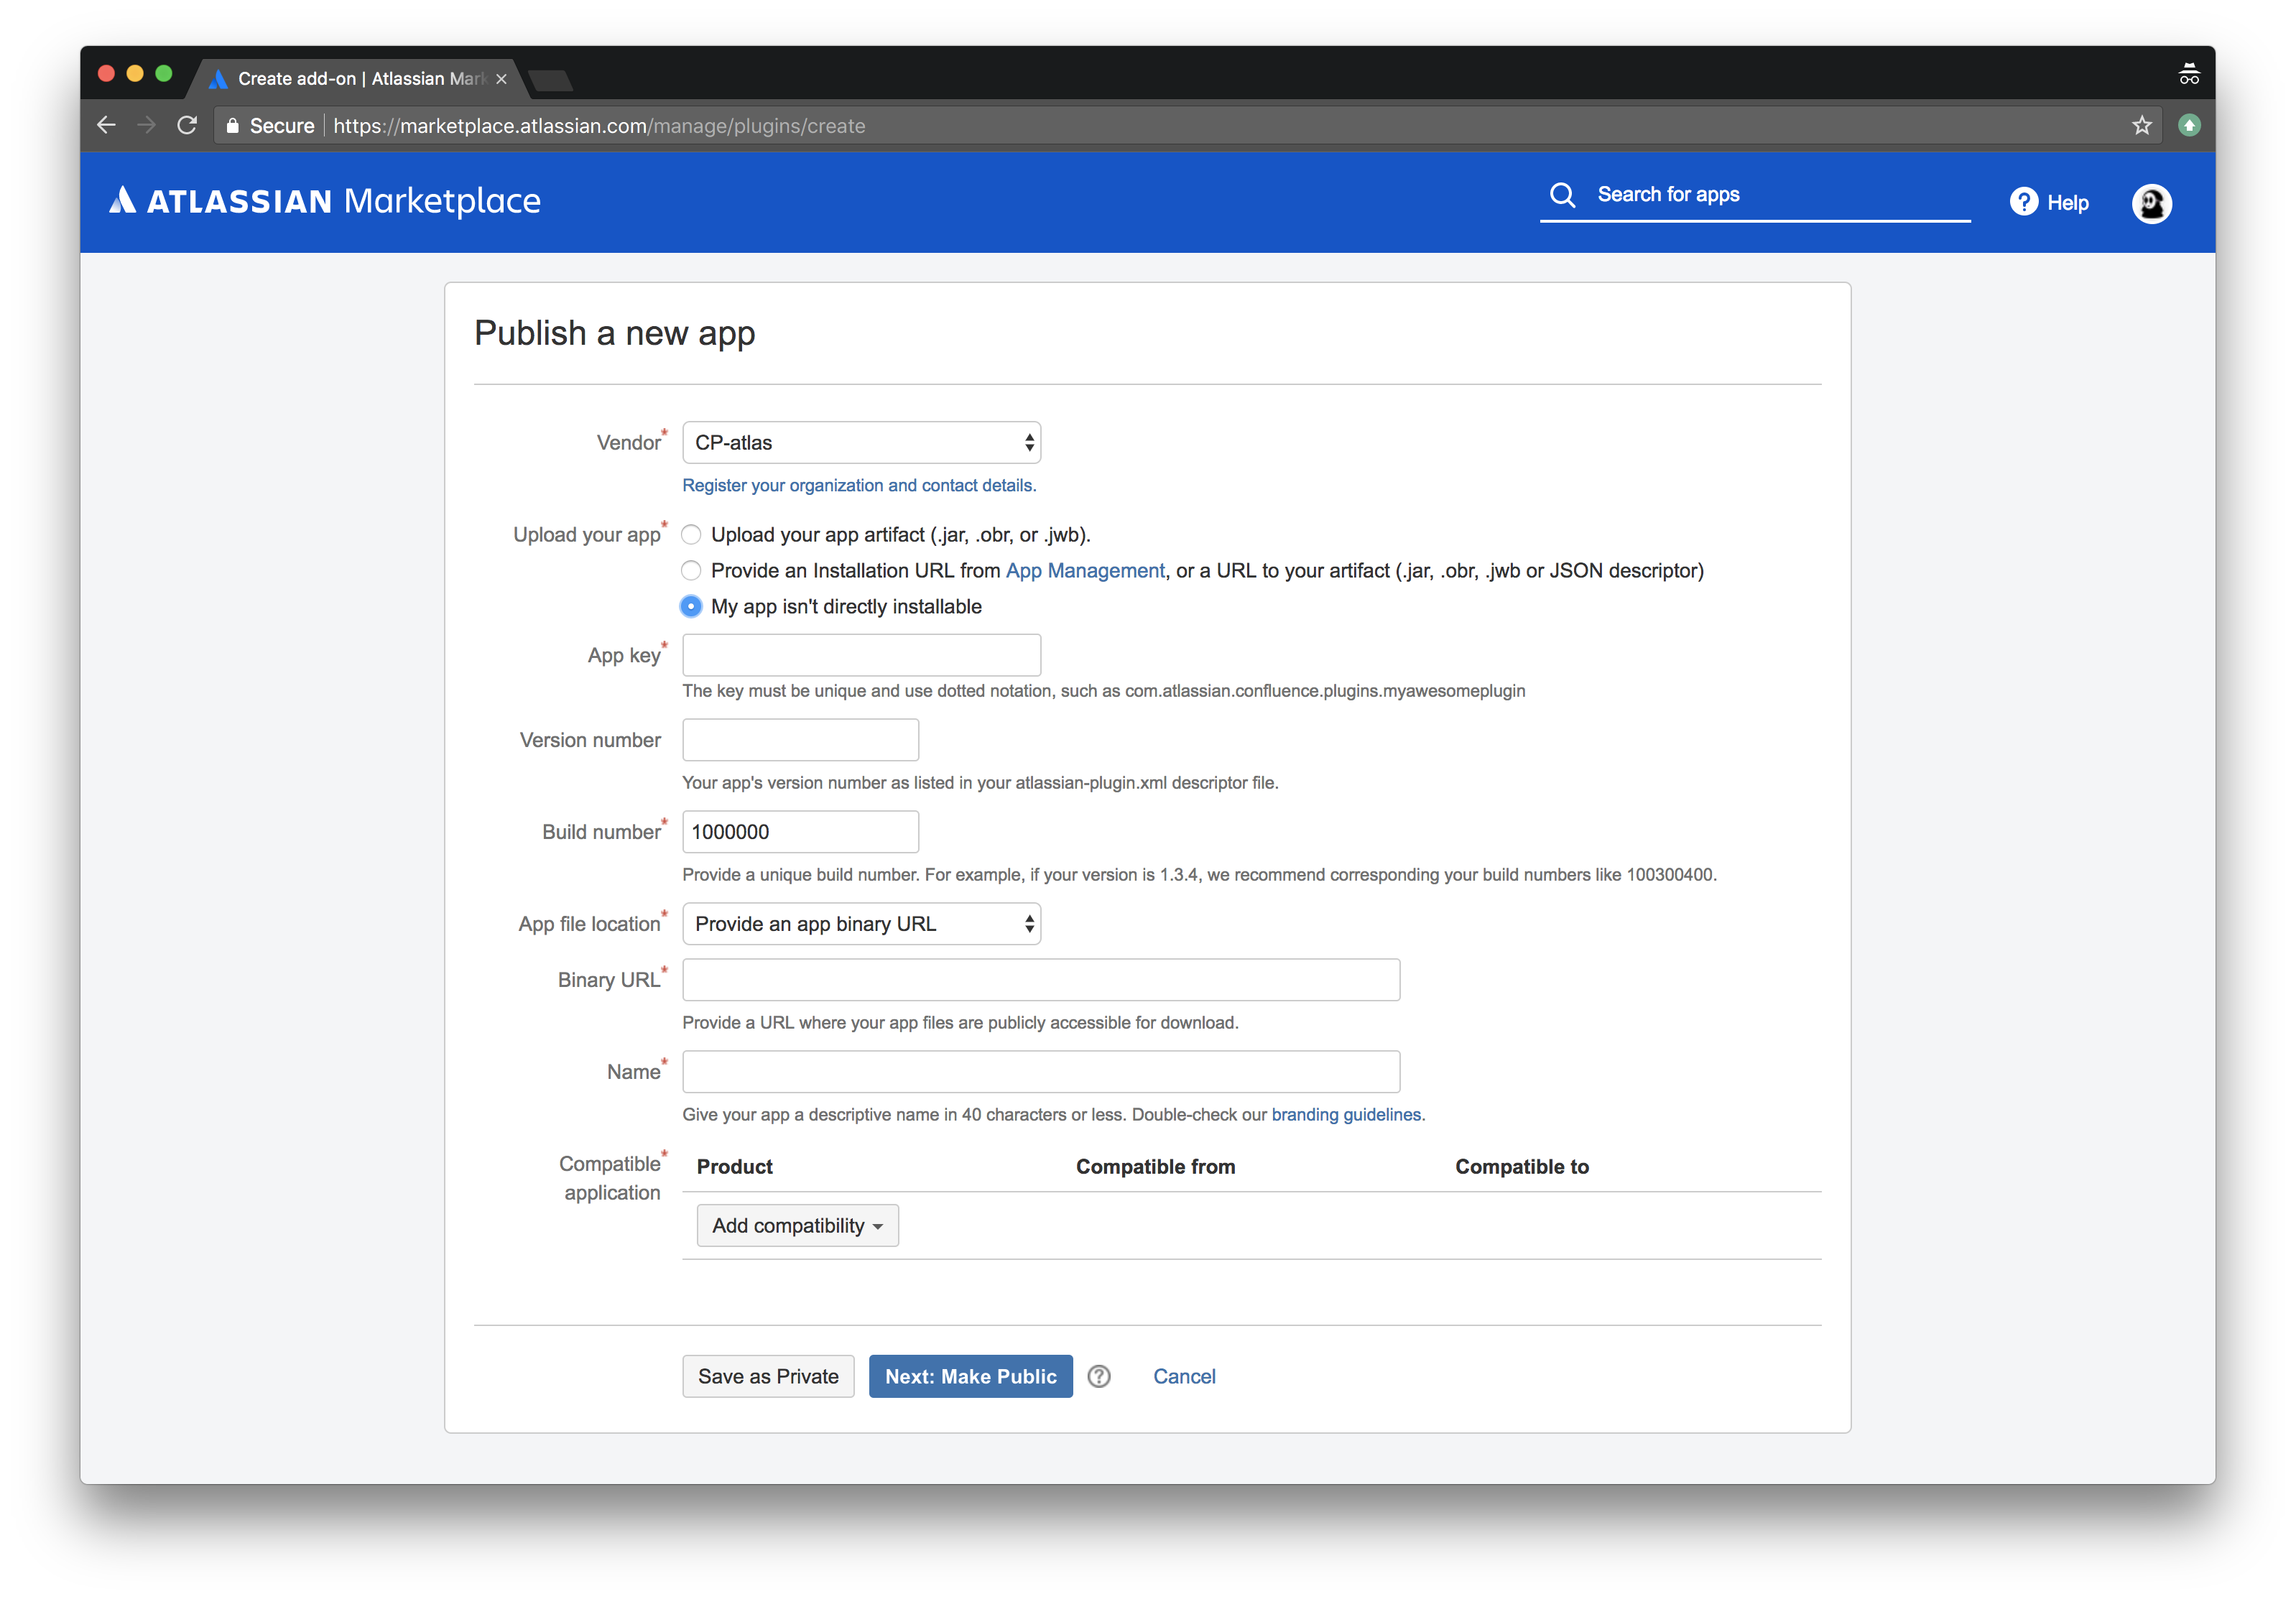Open the Vendor dropdown

pyautogui.click(x=861, y=443)
